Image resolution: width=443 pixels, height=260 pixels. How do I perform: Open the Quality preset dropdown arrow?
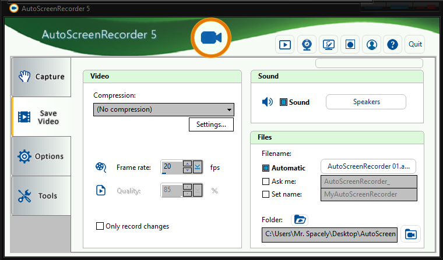tap(198, 190)
